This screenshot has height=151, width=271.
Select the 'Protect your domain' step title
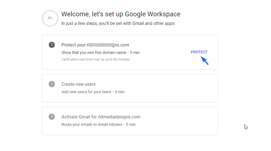pyautogui.click(x=95, y=45)
